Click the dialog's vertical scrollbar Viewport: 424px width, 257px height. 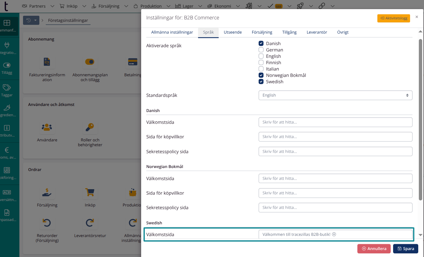[420, 121]
